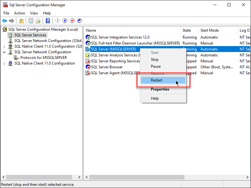Select Restart in the context menu
The height and width of the screenshot is (188, 251).
163,80
